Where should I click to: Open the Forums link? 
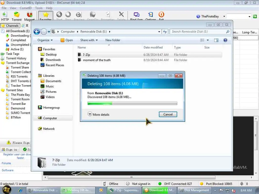click(x=6, y=163)
